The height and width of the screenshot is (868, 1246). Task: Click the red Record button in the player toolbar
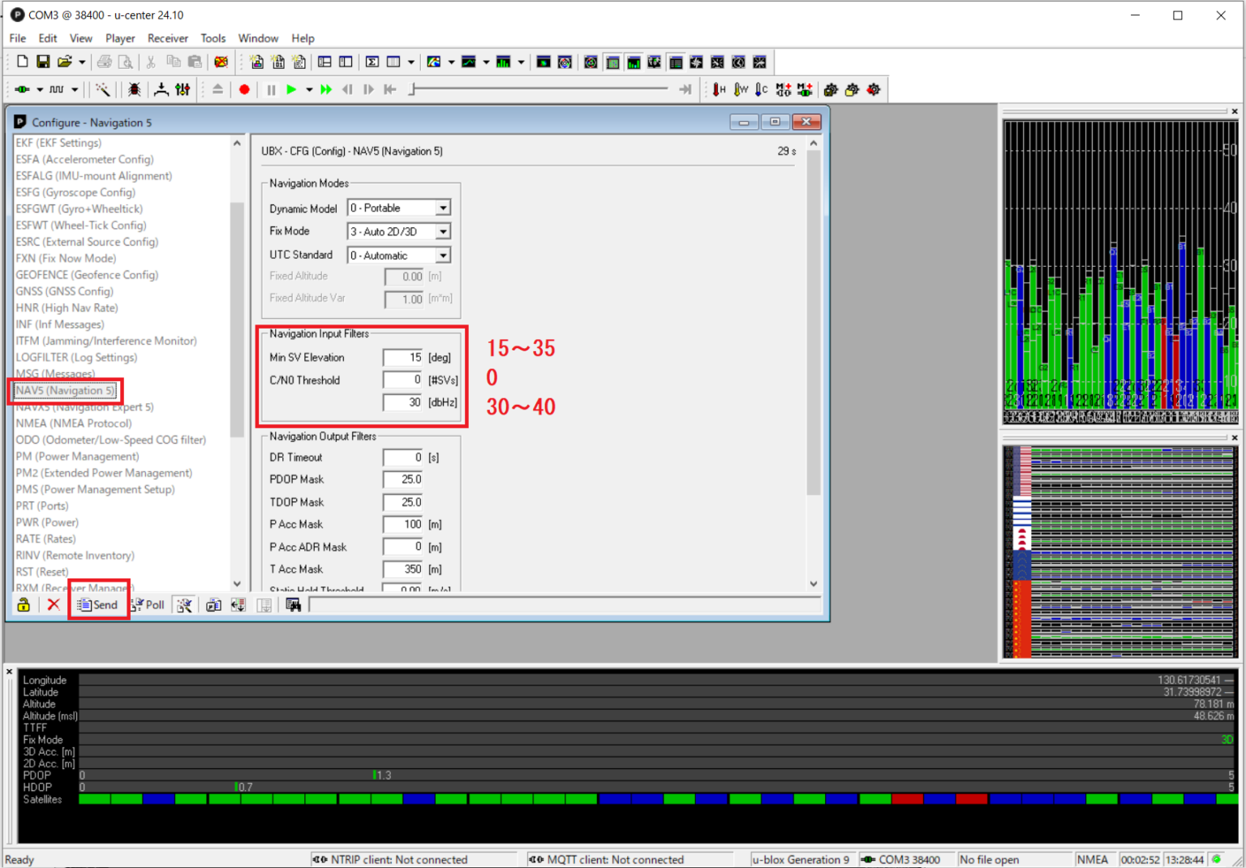coord(244,90)
